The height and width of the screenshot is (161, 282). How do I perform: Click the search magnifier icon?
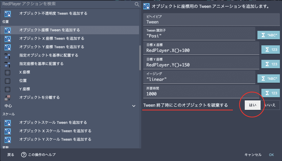pyautogui.click(x=137, y=4)
